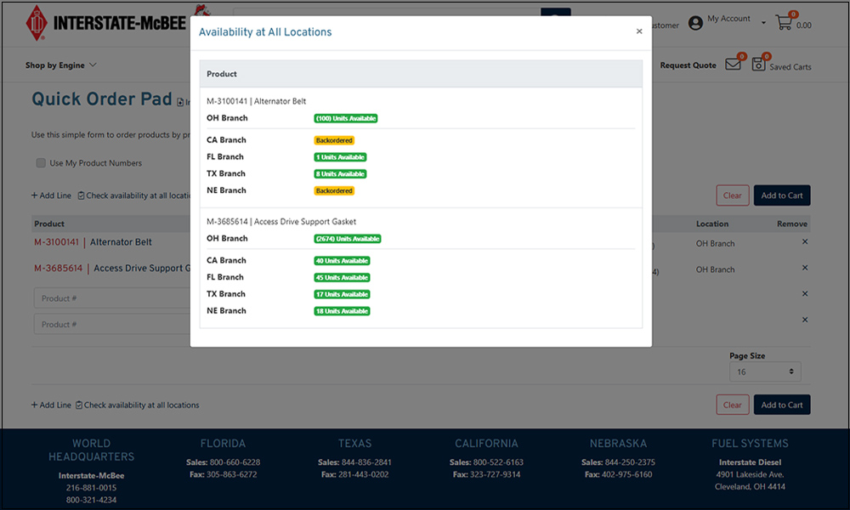This screenshot has height=510, width=850.
Task: Click the 17 Units Available badge
Action: (342, 294)
